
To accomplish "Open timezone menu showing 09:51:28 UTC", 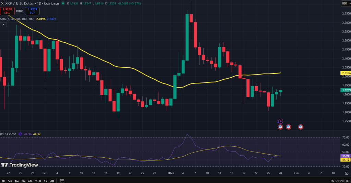I will point(340,181).
